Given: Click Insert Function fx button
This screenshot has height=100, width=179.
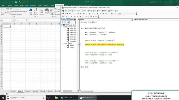Looking at the screenshot, I should tap(26, 20).
